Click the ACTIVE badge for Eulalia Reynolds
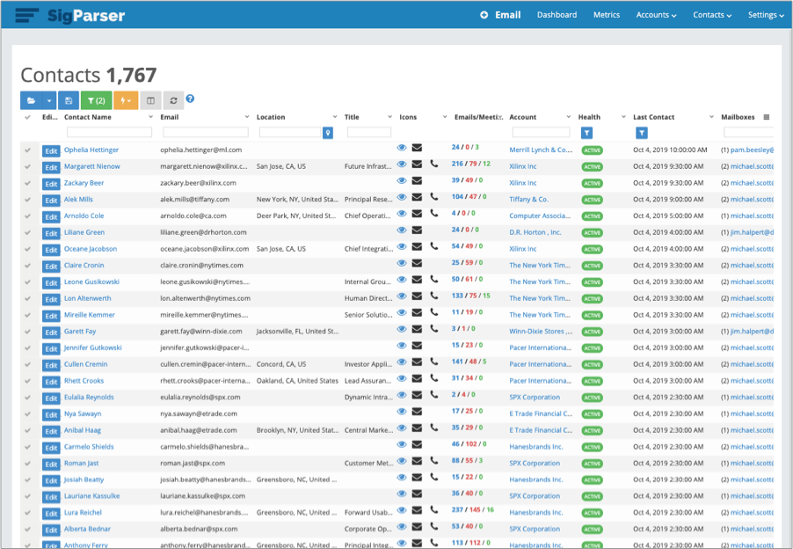 (x=592, y=398)
